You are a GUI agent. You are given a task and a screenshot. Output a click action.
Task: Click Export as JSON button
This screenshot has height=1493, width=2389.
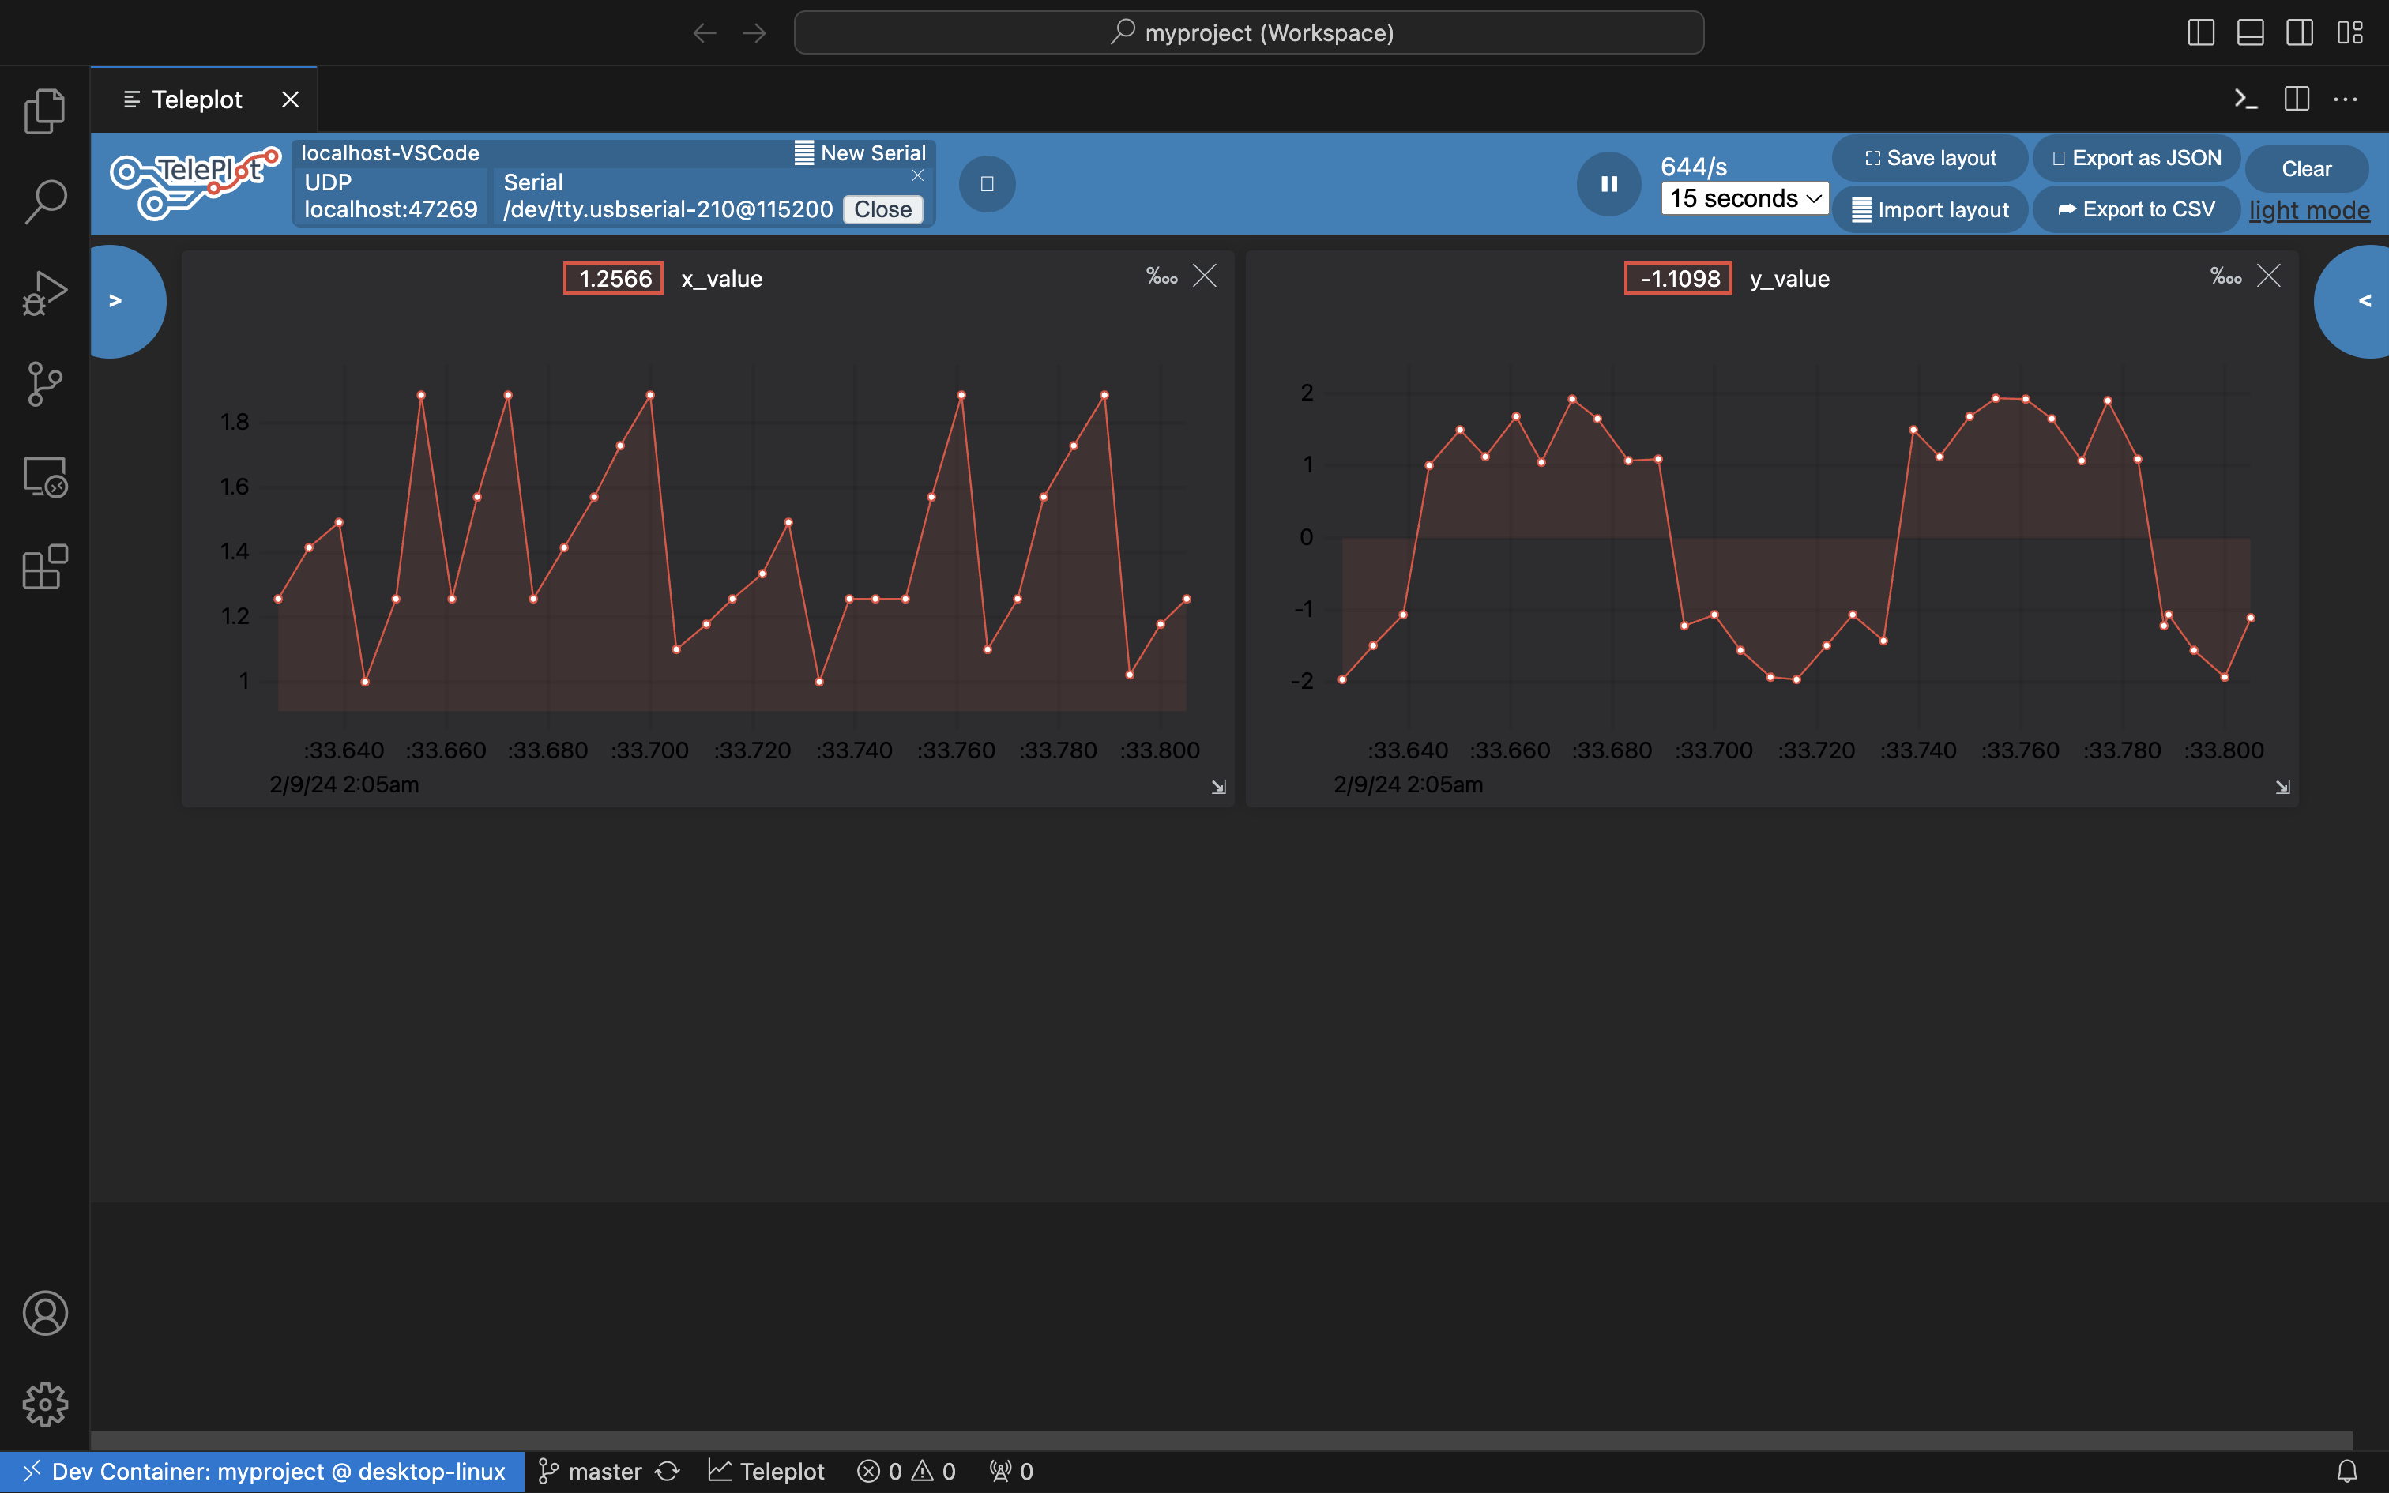[x=2136, y=158]
